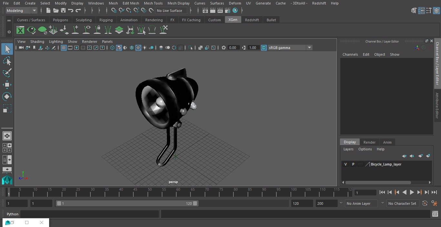Open the Render Settings clapper gear icon
Screen dimensions: 441x227
[x=228, y=11]
